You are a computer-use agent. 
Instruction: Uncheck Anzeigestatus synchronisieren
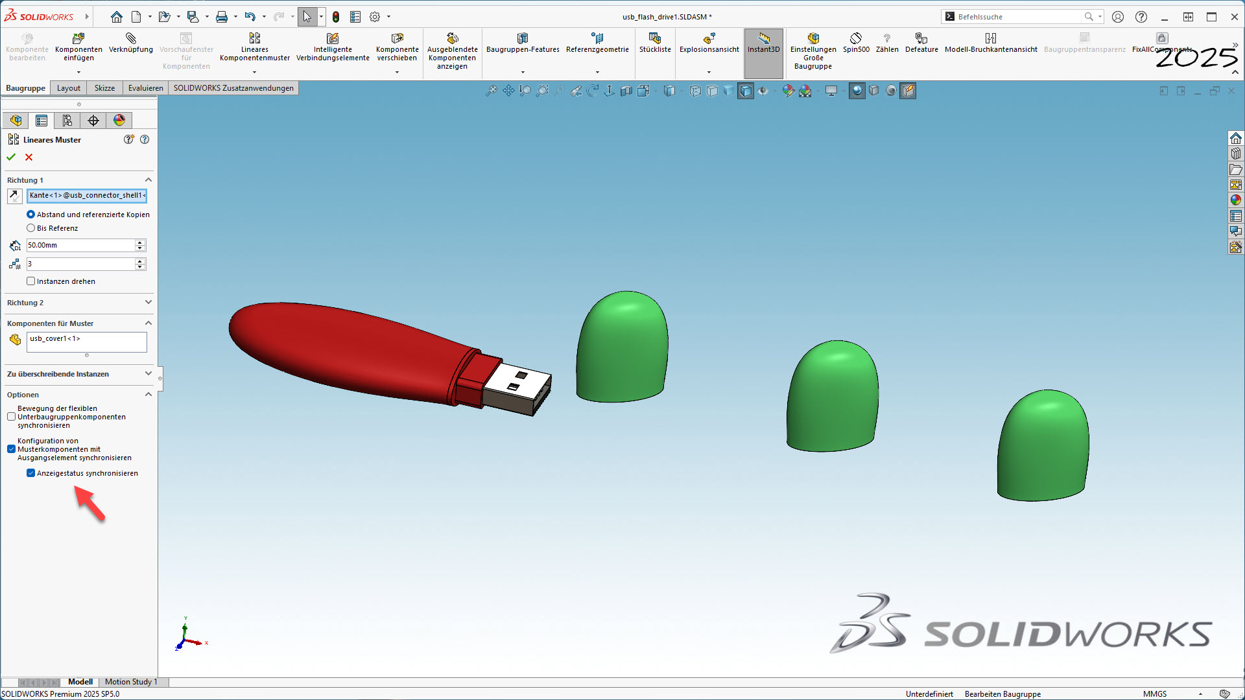[x=31, y=473]
